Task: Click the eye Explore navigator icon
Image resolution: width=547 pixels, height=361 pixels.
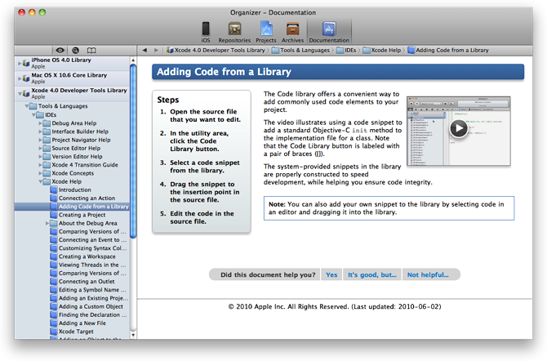Action: tap(60, 51)
